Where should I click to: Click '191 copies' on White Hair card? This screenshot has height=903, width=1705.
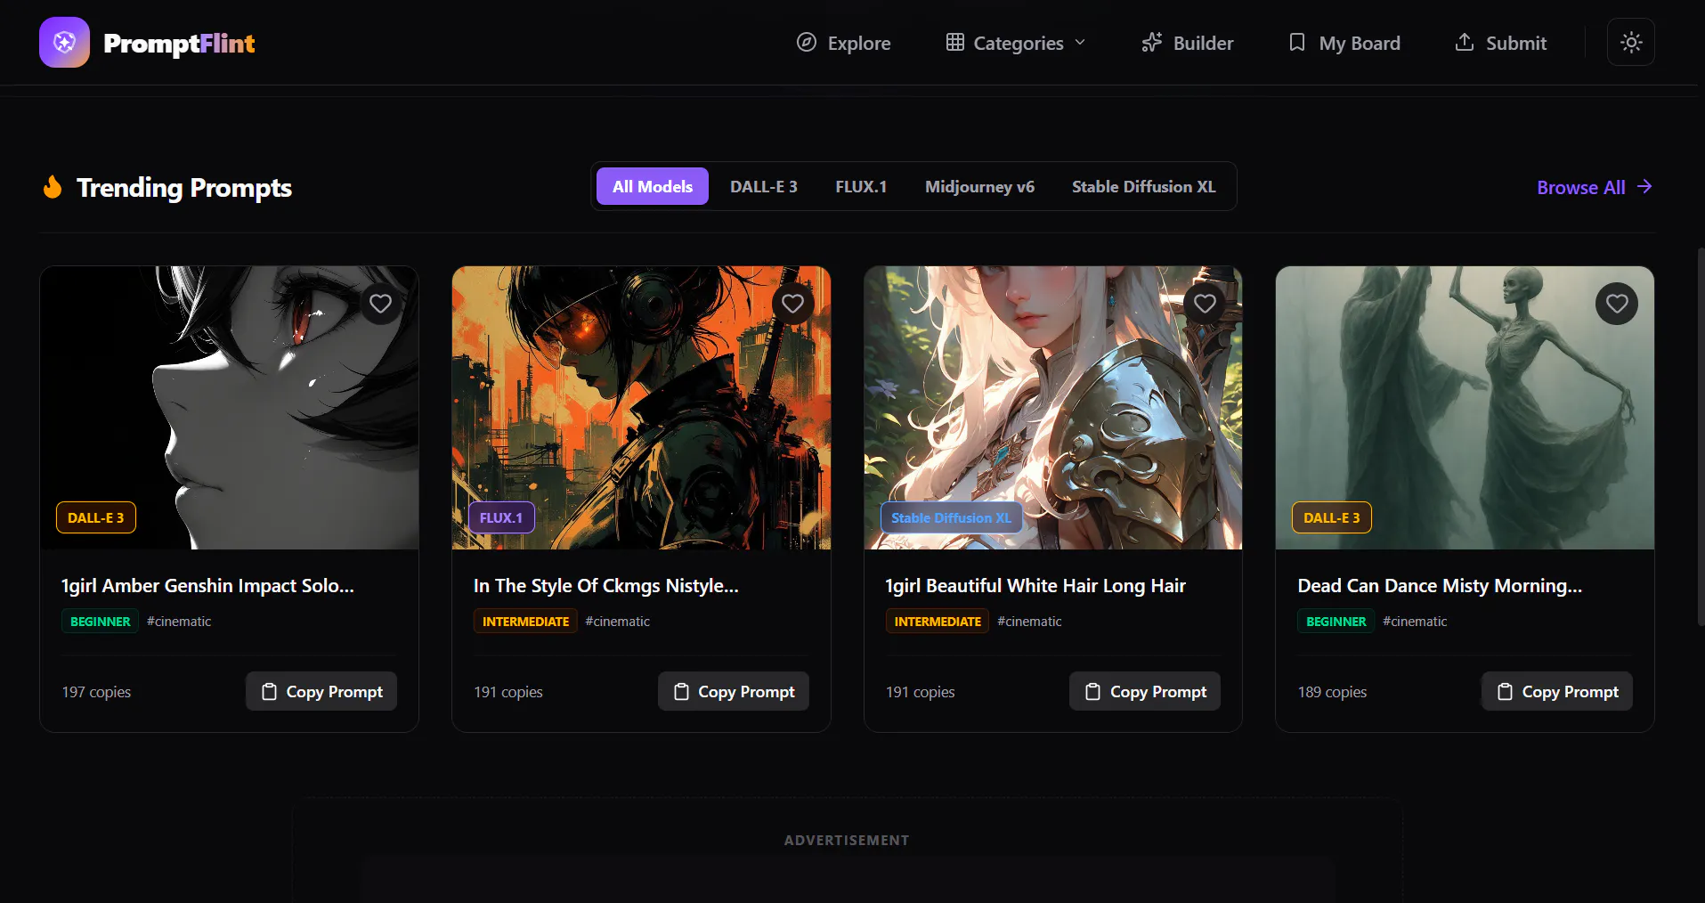pyautogui.click(x=921, y=692)
